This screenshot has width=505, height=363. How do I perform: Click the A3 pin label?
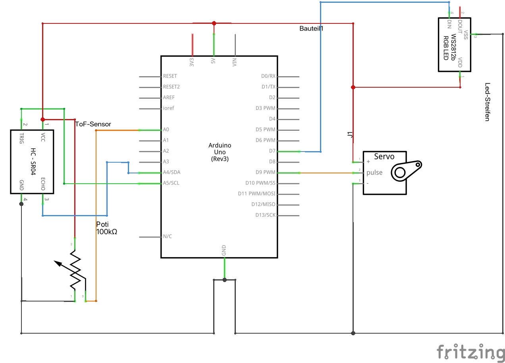click(166, 161)
